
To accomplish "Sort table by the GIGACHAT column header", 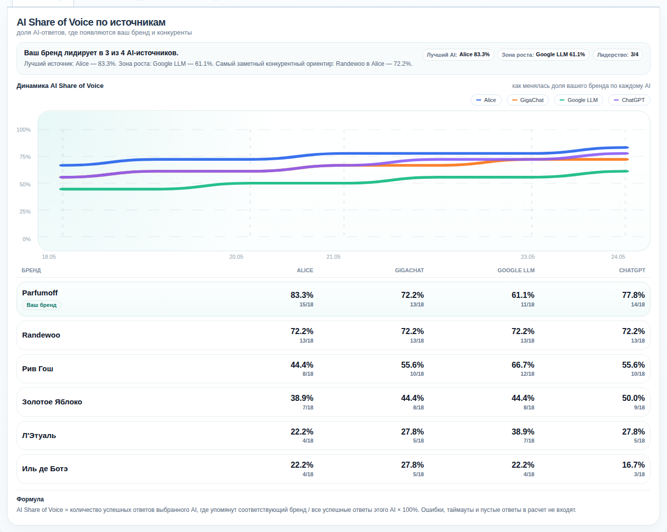I will pyautogui.click(x=409, y=270).
